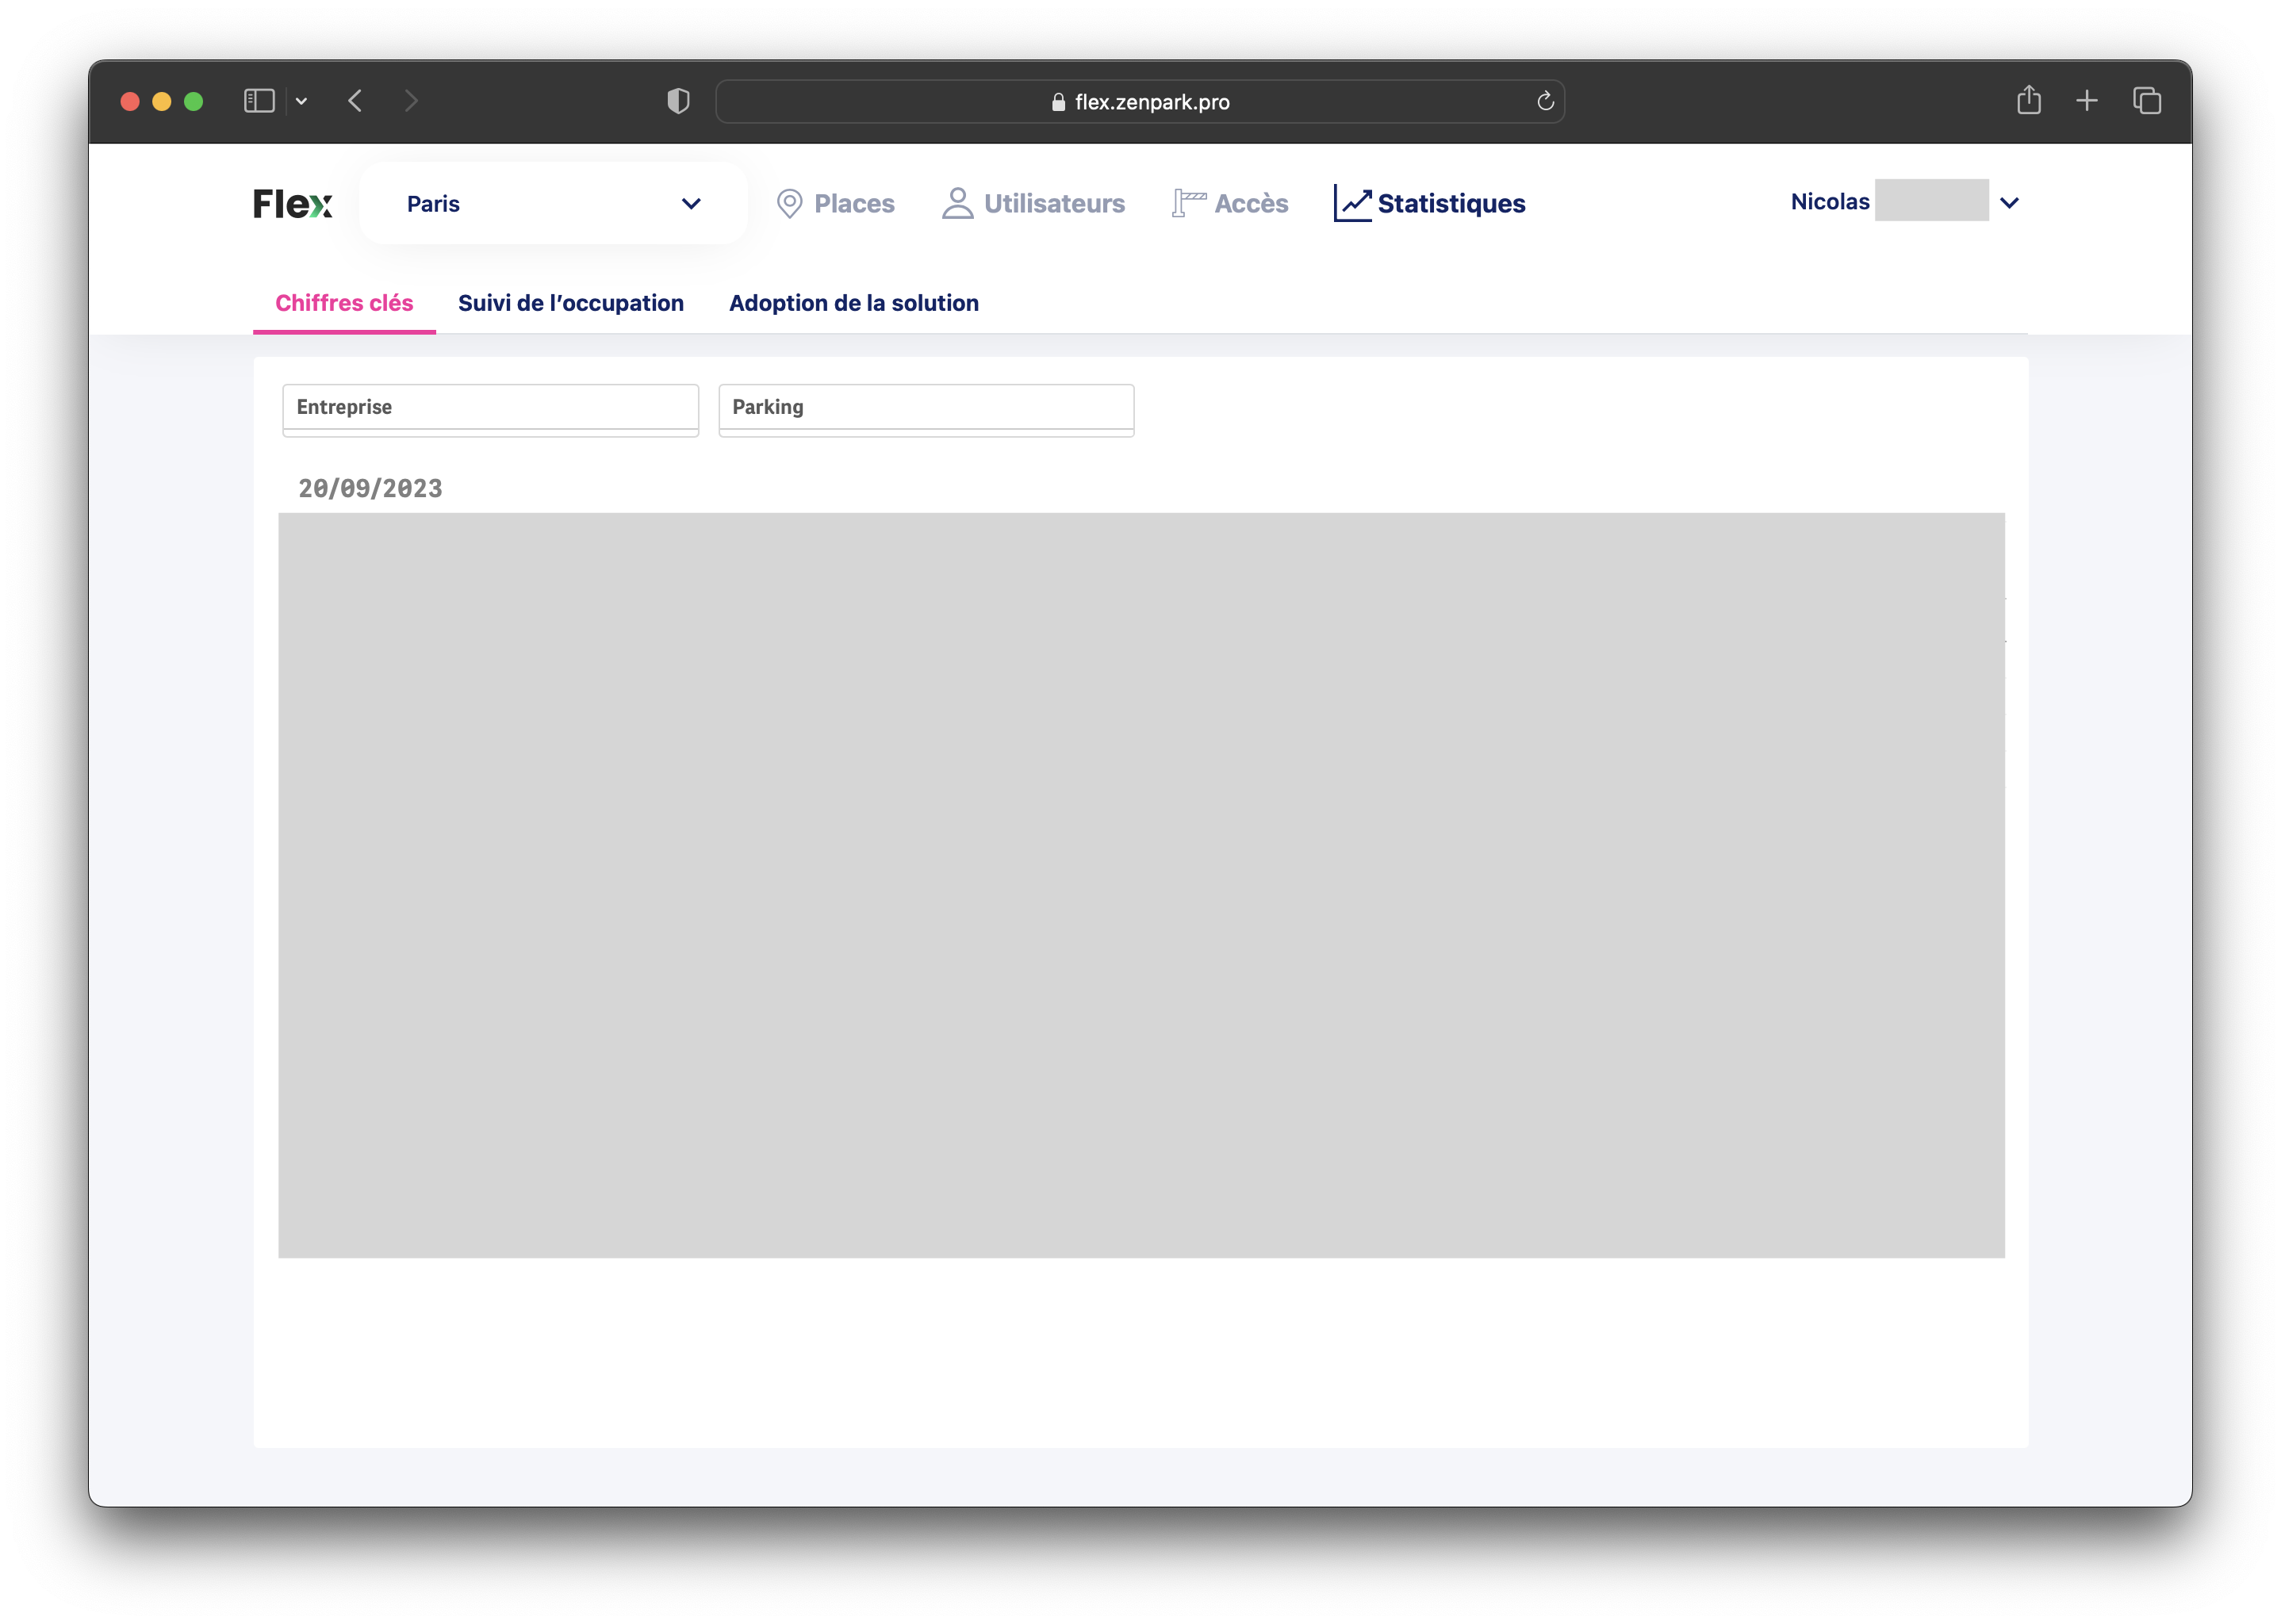The image size is (2281, 1624).
Task: Close the Safari window
Action: click(129, 101)
